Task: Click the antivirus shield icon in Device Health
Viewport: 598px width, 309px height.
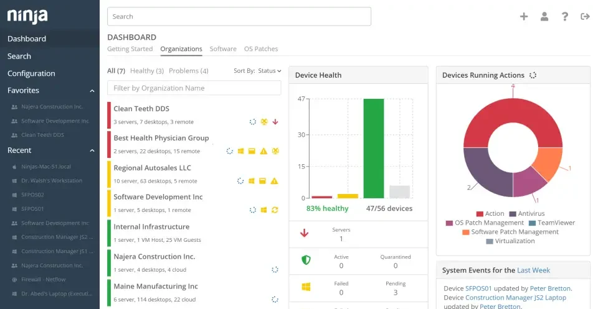Action: click(x=306, y=260)
